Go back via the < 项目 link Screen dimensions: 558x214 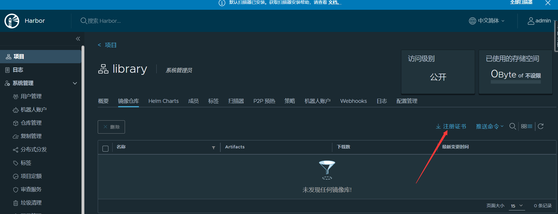coord(107,45)
